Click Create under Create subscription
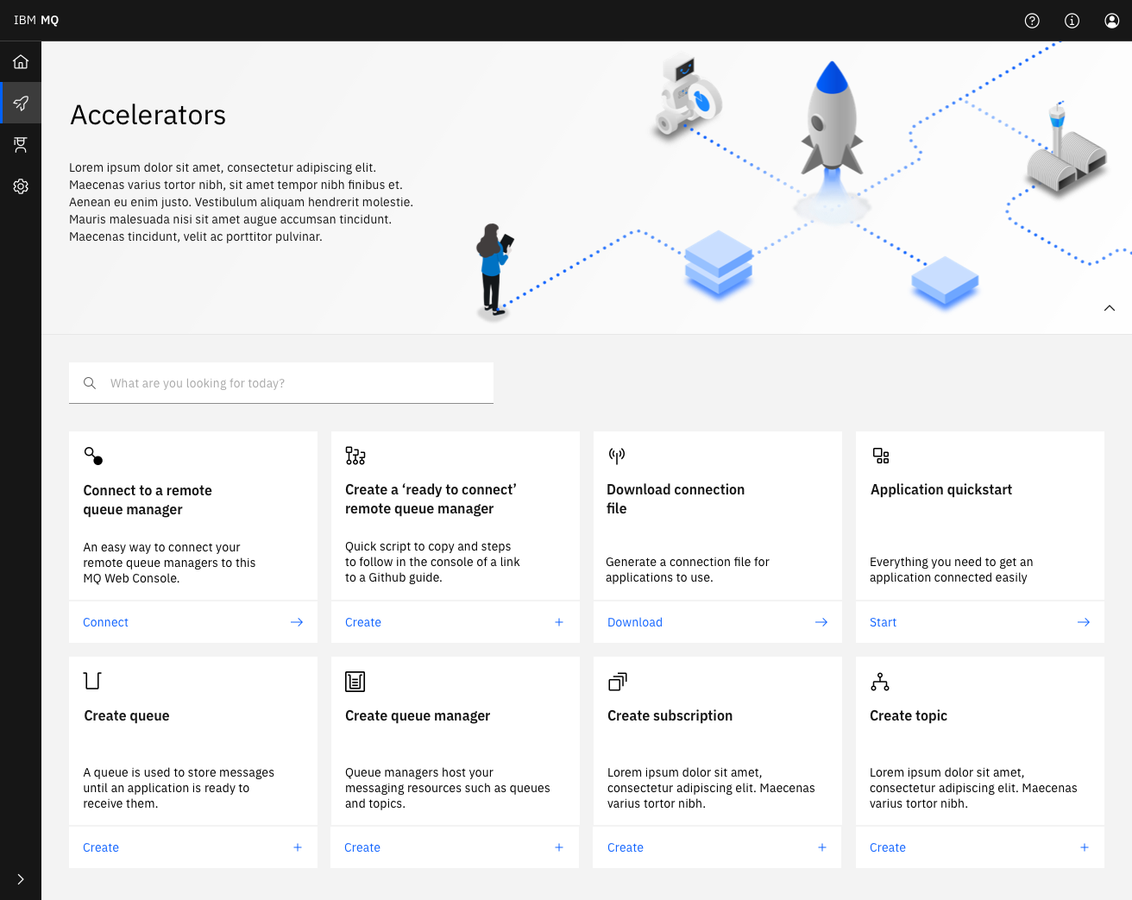The width and height of the screenshot is (1132, 900). coord(626,847)
